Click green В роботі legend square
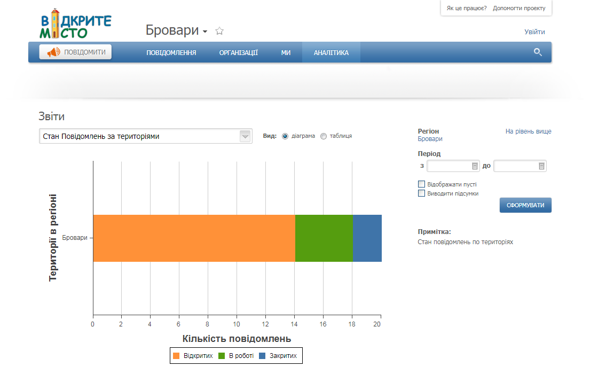The width and height of the screenshot is (606, 382). pos(222,356)
